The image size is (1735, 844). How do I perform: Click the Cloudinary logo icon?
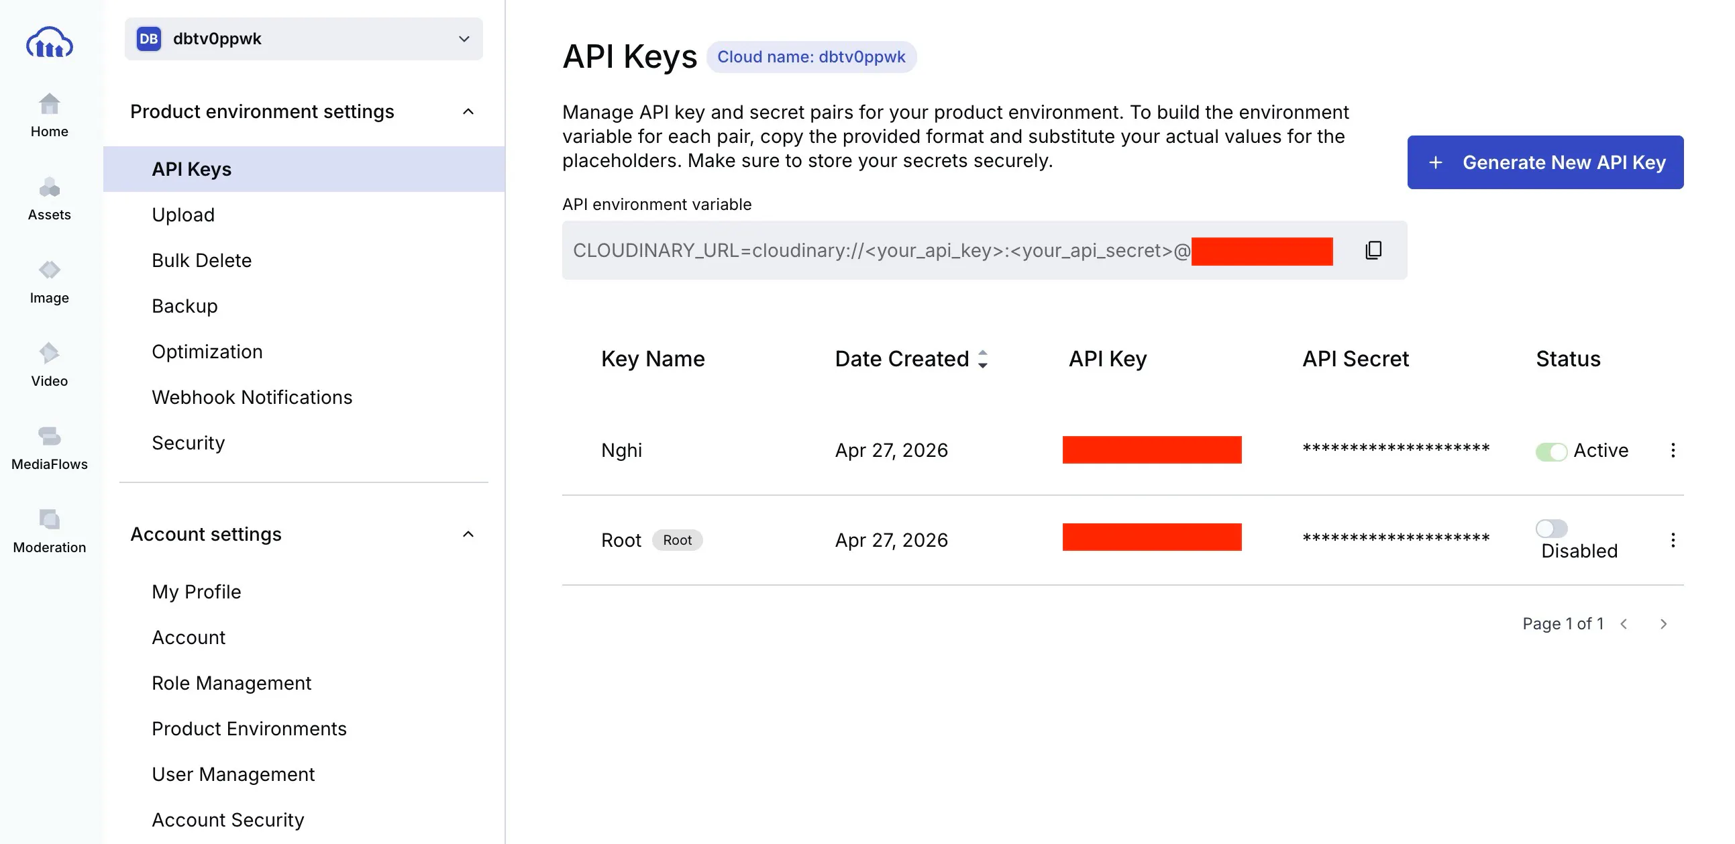point(49,42)
